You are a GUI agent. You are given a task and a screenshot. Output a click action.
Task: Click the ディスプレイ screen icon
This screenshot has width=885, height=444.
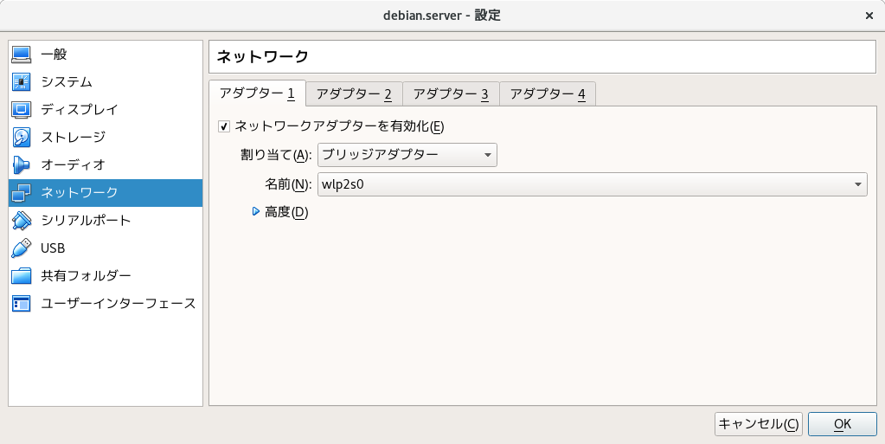pyautogui.click(x=22, y=110)
